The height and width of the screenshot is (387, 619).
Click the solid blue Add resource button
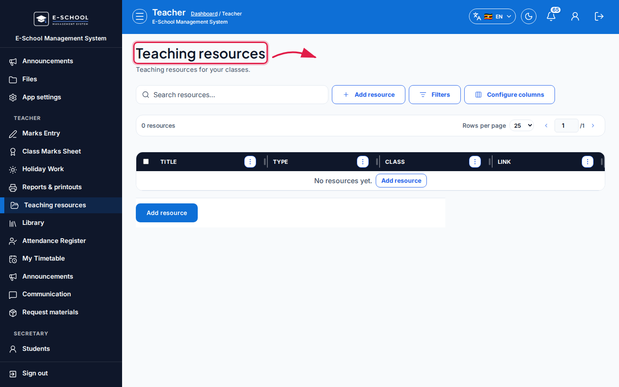point(167,213)
